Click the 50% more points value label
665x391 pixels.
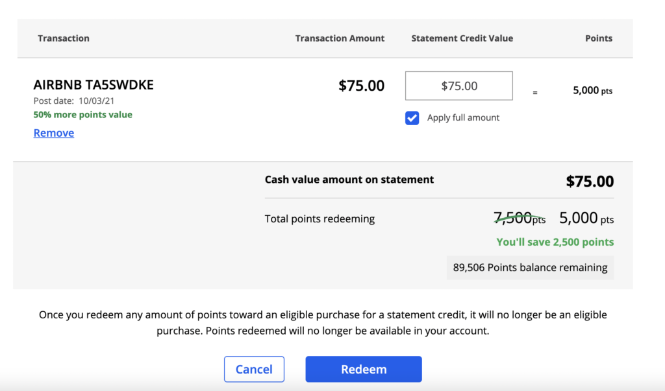(x=82, y=114)
